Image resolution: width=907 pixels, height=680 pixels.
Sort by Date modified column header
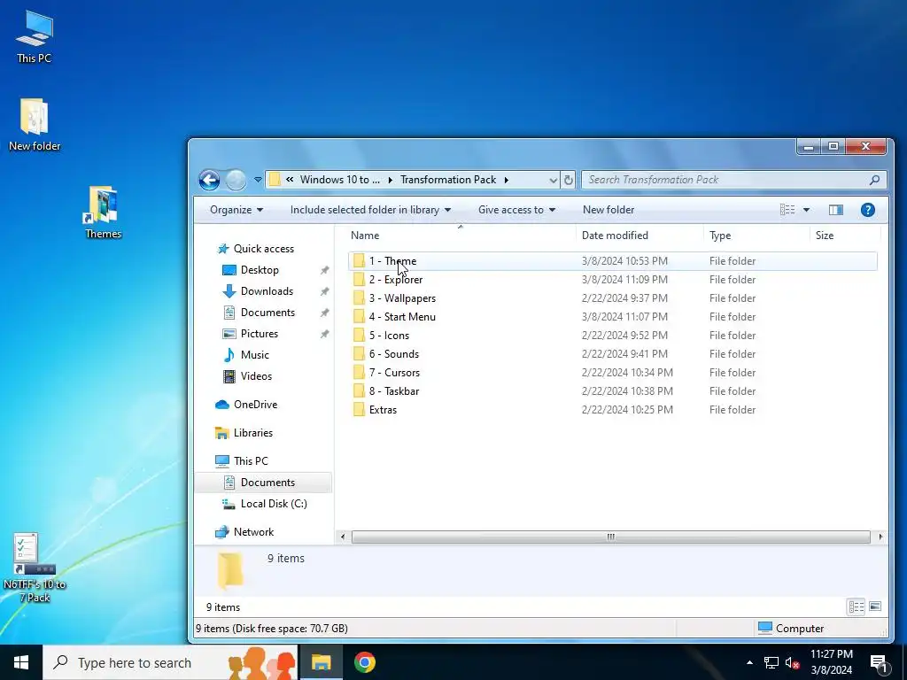click(x=640, y=236)
